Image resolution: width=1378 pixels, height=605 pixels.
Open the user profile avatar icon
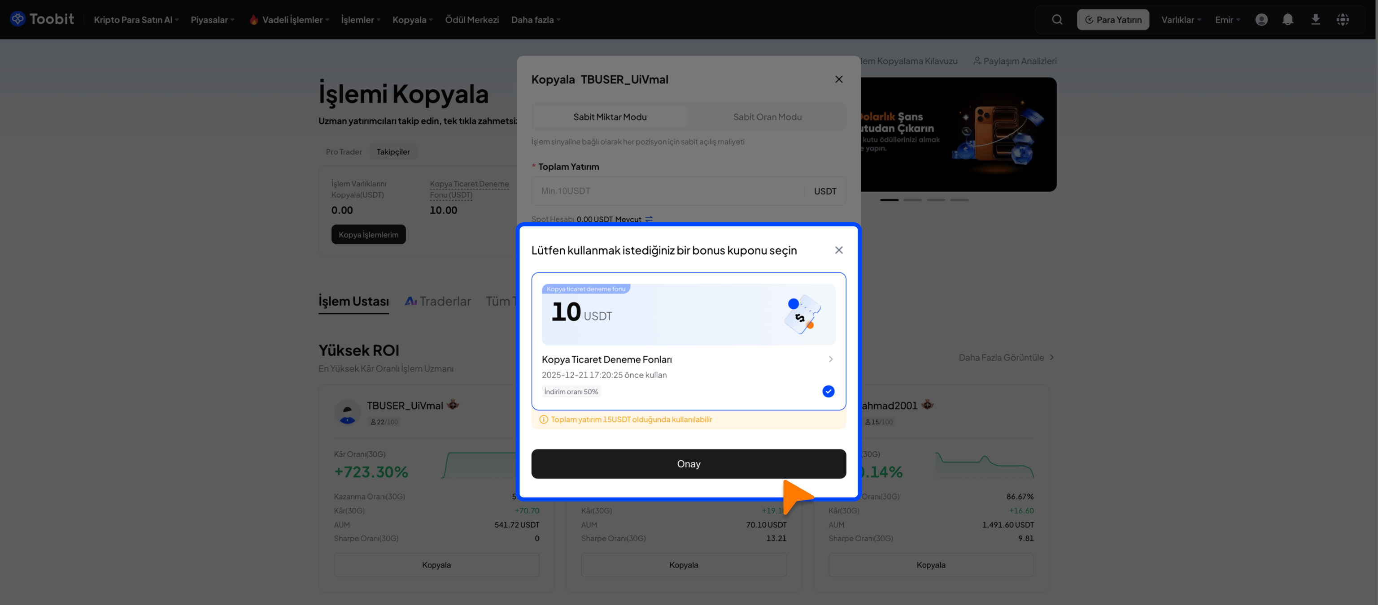click(x=1261, y=20)
